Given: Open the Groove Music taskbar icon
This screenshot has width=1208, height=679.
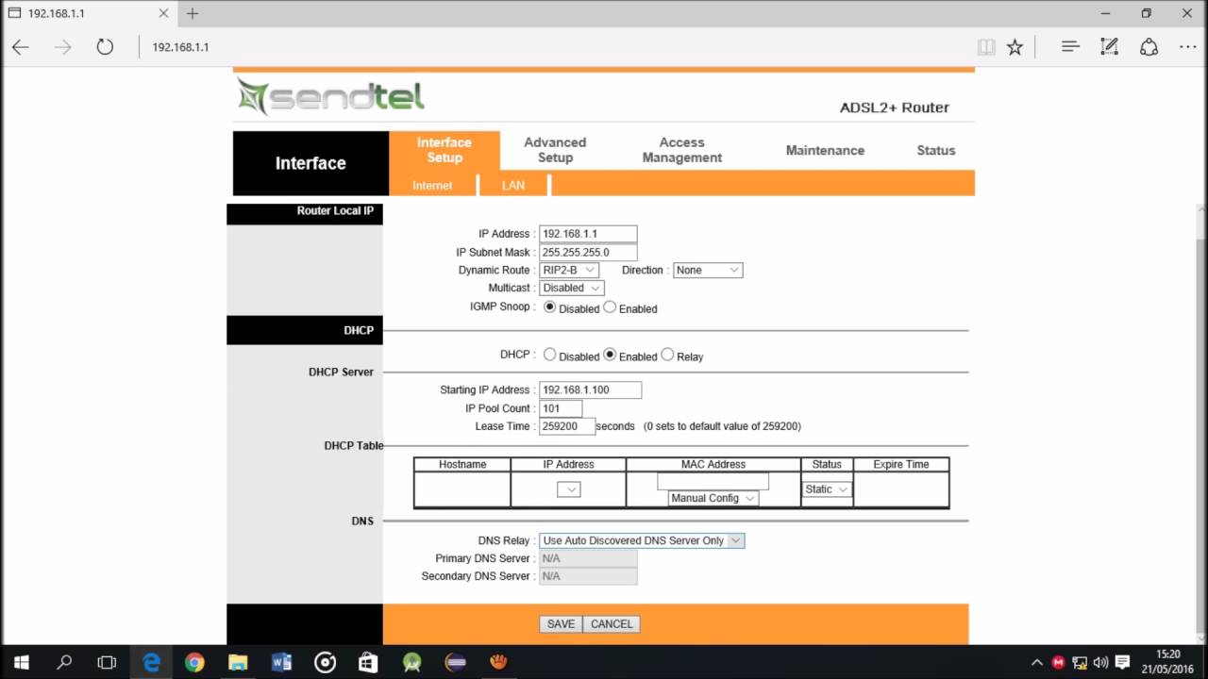Looking at the screenshot, I should [x=325, y=662].
